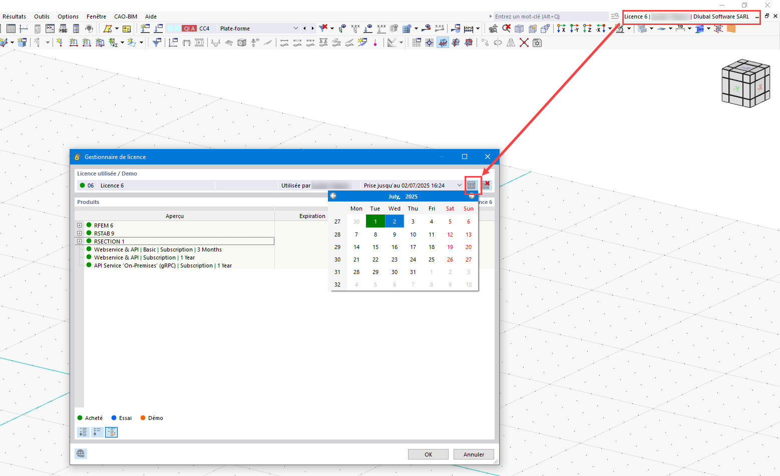Viewport: 780px width, 476px height.
Task: Open the filter dropdown arrow in toolbar
Action: point(332,28)
